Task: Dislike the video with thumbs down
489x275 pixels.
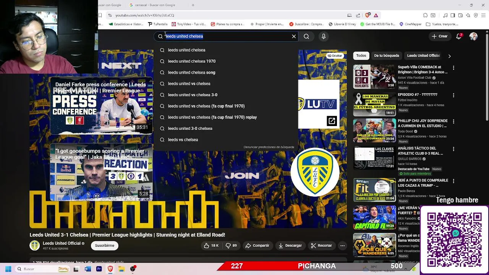Action: coord(231,246)
